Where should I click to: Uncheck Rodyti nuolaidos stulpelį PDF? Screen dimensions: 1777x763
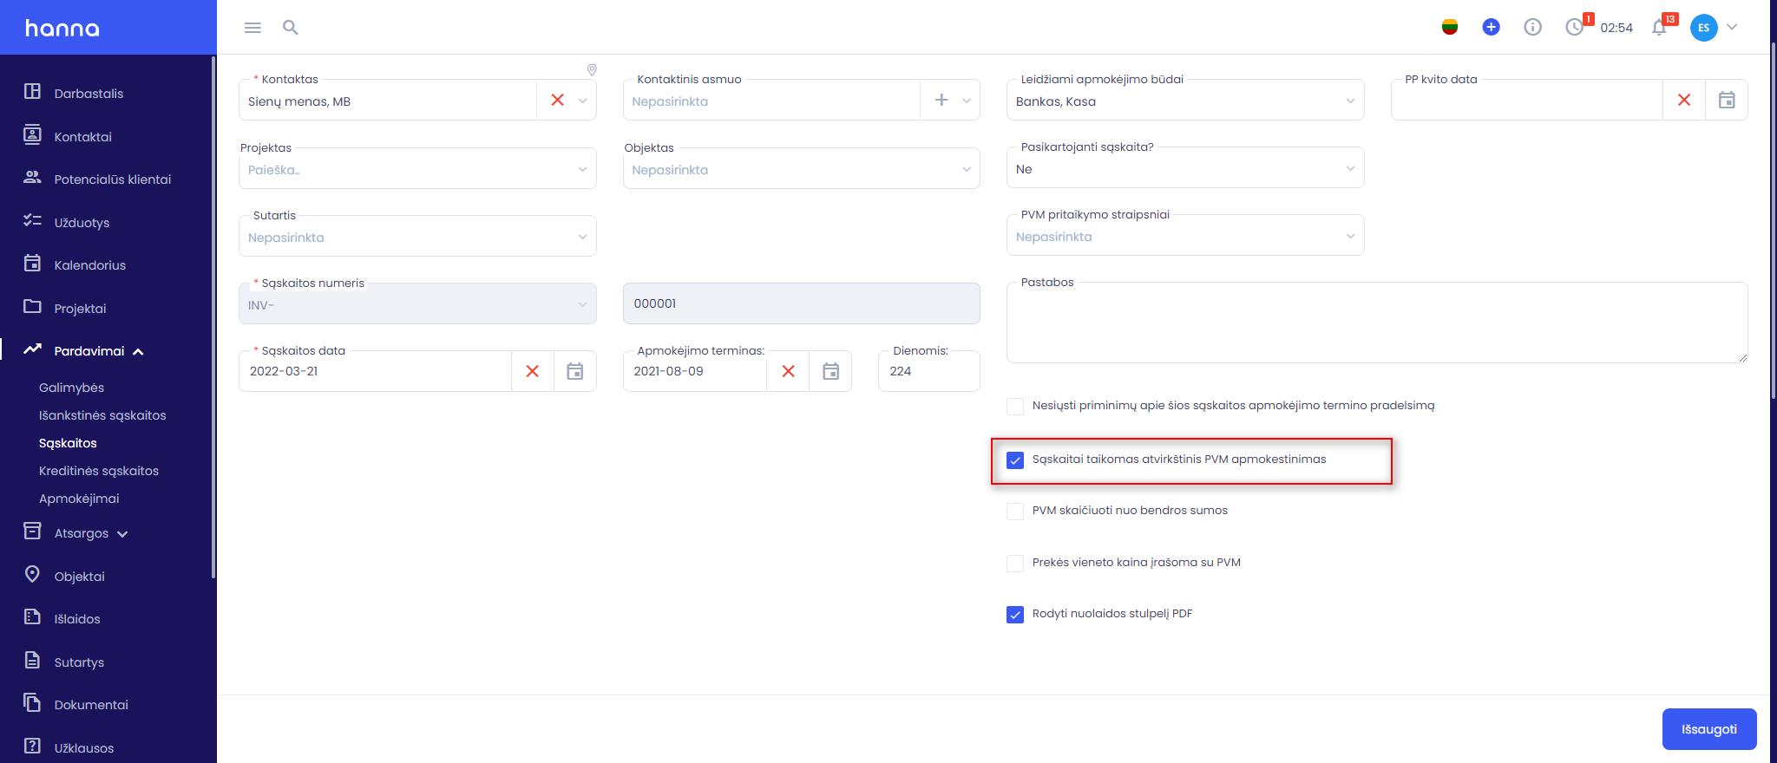pyautogui.click(x=1015, y=615)
